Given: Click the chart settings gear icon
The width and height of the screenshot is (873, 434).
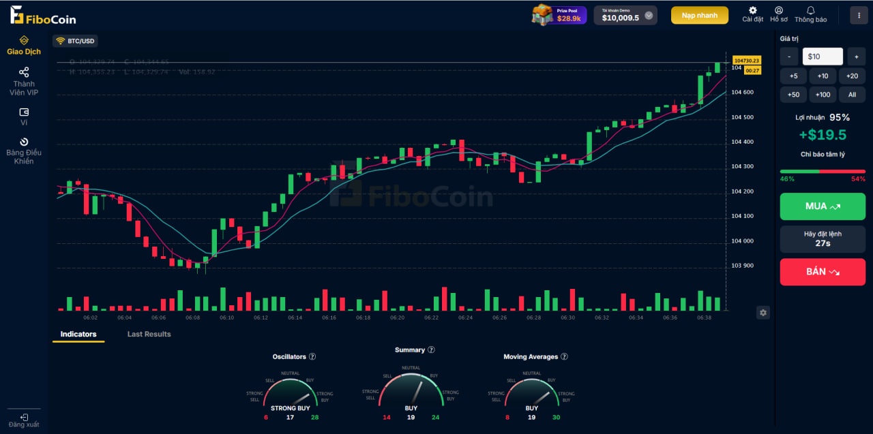Looking at the screenshot, I should tap(763, 313).
